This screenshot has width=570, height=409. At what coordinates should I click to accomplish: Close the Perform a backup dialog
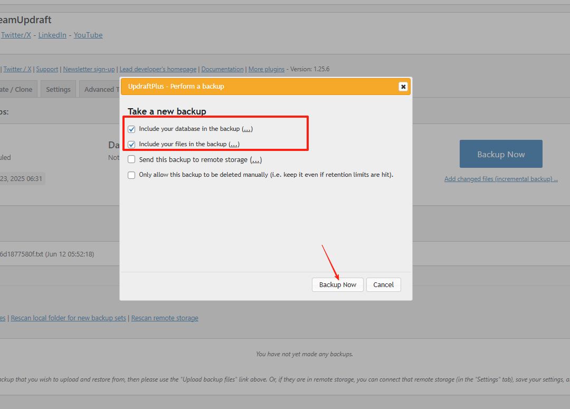(x=403, y=87)
